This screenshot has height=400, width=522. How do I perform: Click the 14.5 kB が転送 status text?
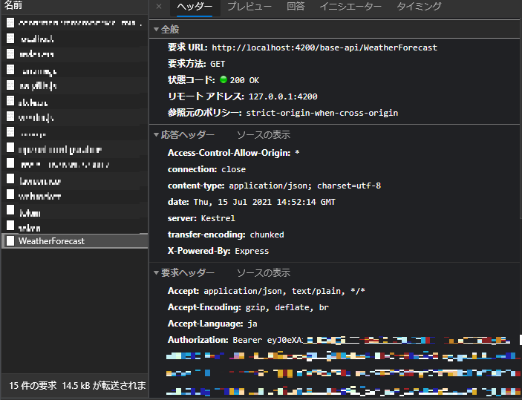tap(104, 386)
